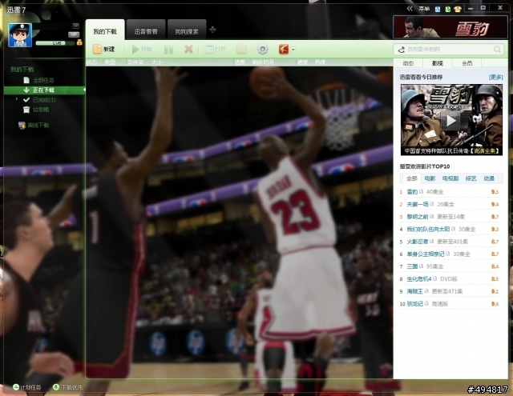Click the pause download icon
Viewport: 513px width, 396px height.
coord(168,50)
